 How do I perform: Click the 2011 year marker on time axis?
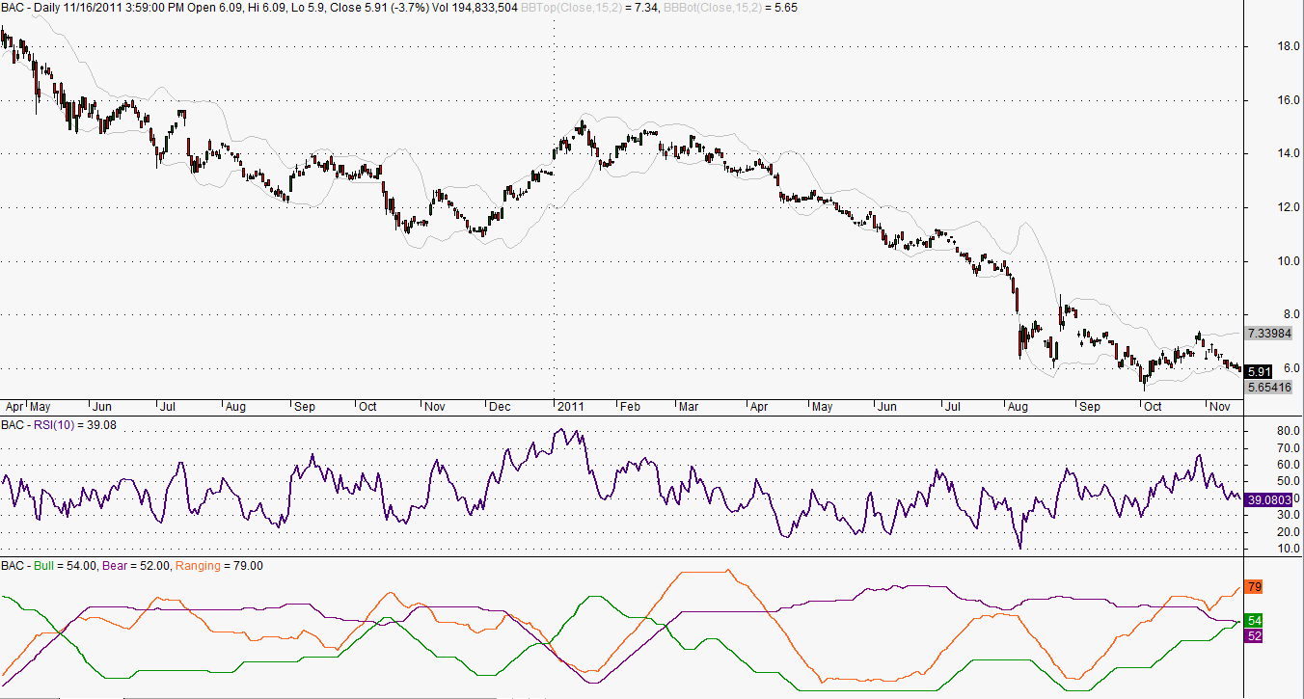[x=572, y=407]
